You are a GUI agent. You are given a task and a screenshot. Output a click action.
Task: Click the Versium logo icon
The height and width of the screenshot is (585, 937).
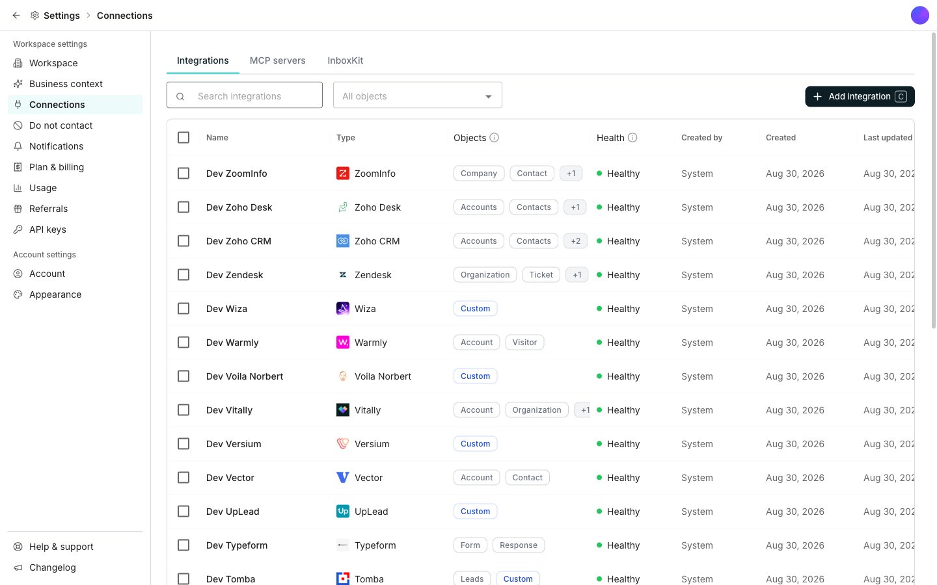click(343, 444)
